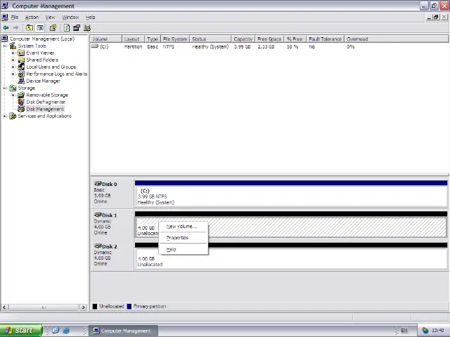
Task: Choose New Volume... from the context menu
Action: click(184, 227)
